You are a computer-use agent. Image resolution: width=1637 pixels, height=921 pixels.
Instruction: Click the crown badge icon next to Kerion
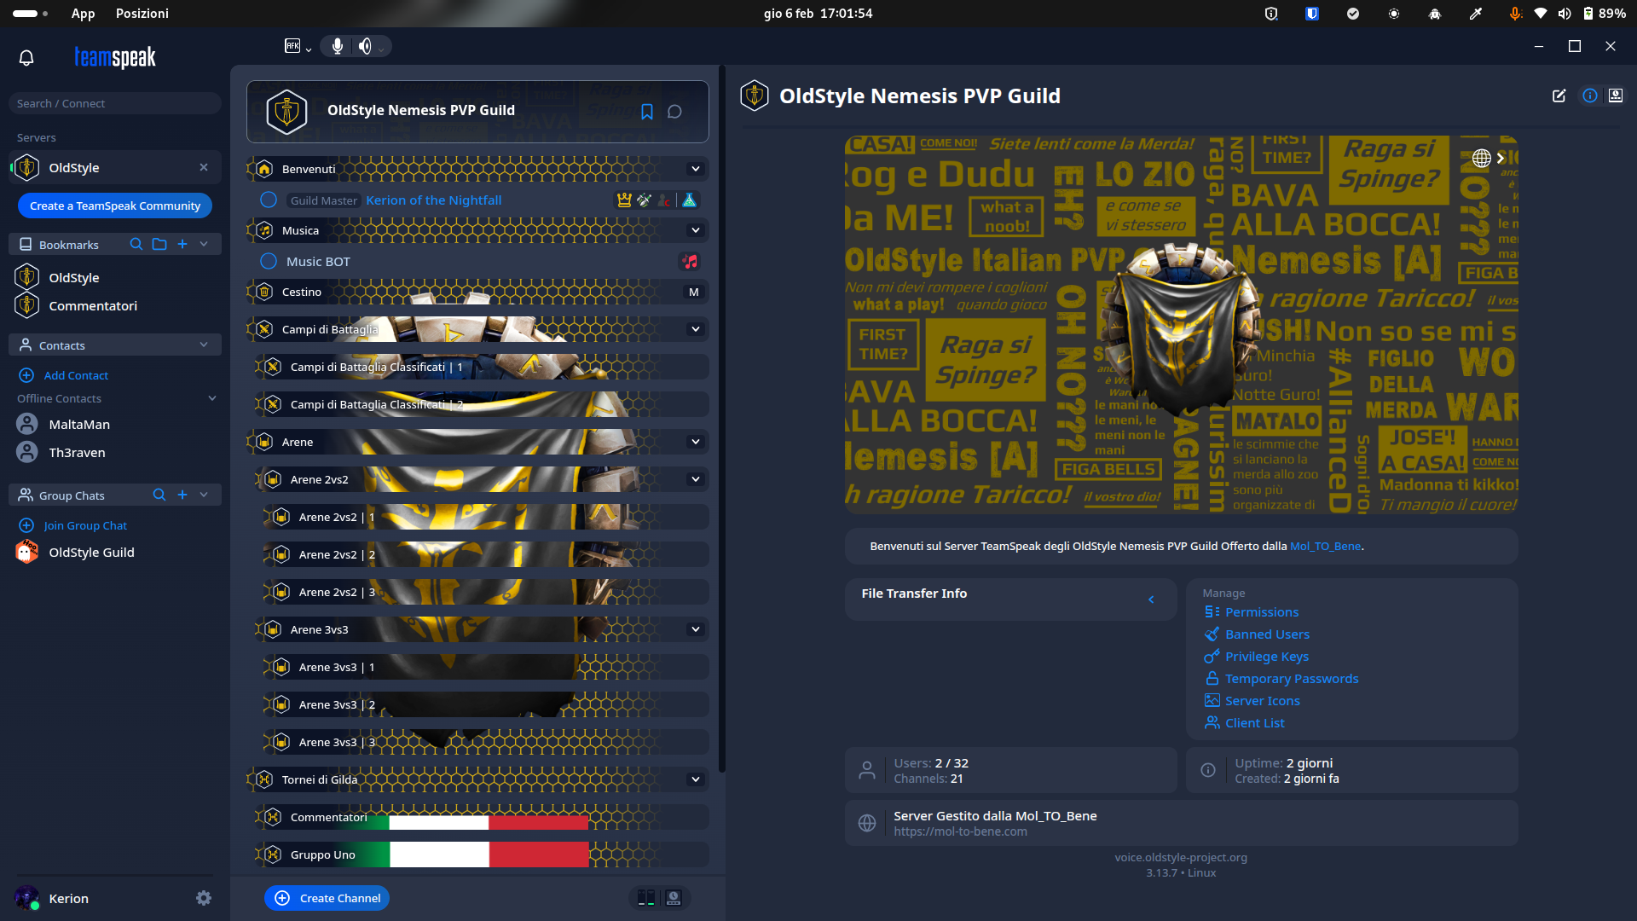point(624,200)
